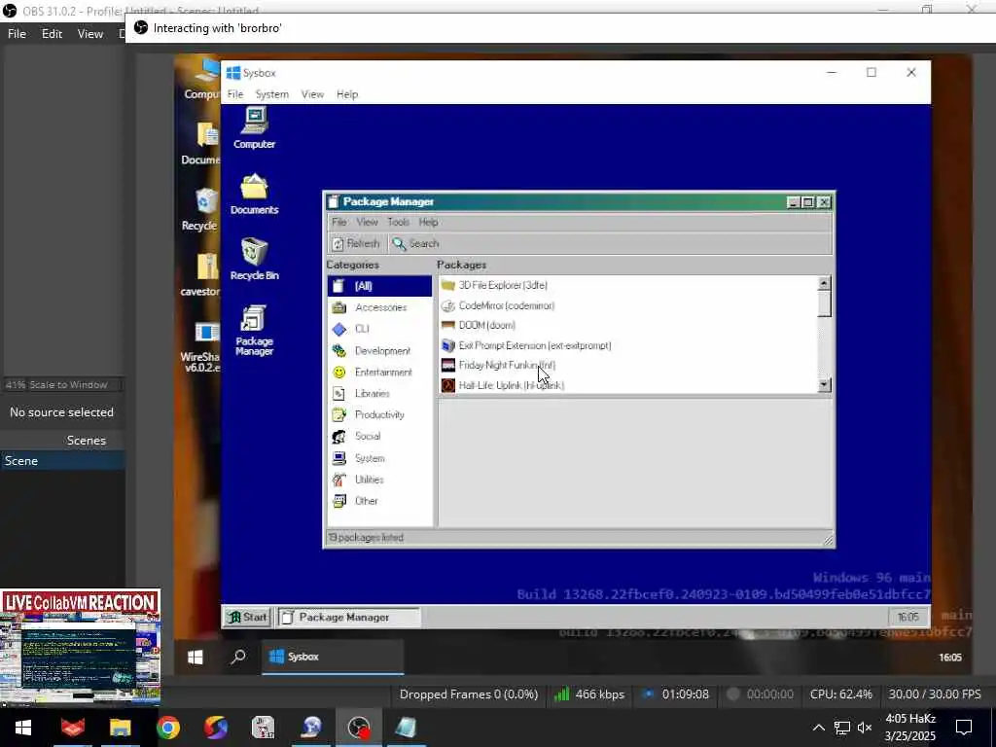The width and height of the screenshot is (996, 747).
Task: Select Scene in the OBS Scenes list
Action: pyautogui.click(x=62, y=461)
